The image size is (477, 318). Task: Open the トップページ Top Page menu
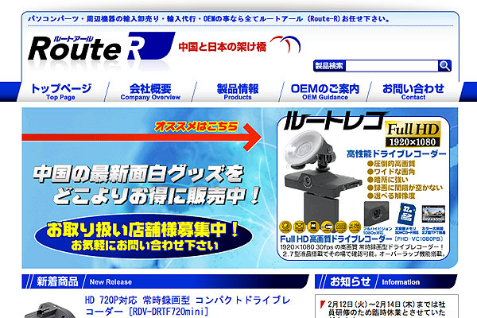click(61, 92)
